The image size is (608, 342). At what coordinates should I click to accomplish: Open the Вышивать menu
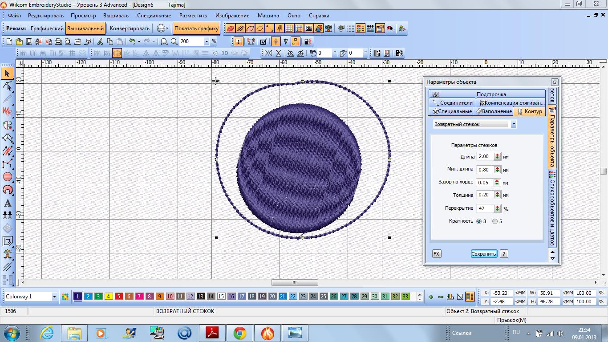[116, 15]
